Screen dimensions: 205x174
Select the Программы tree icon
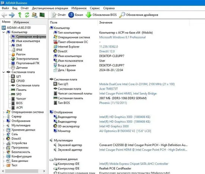click(8, 148)
